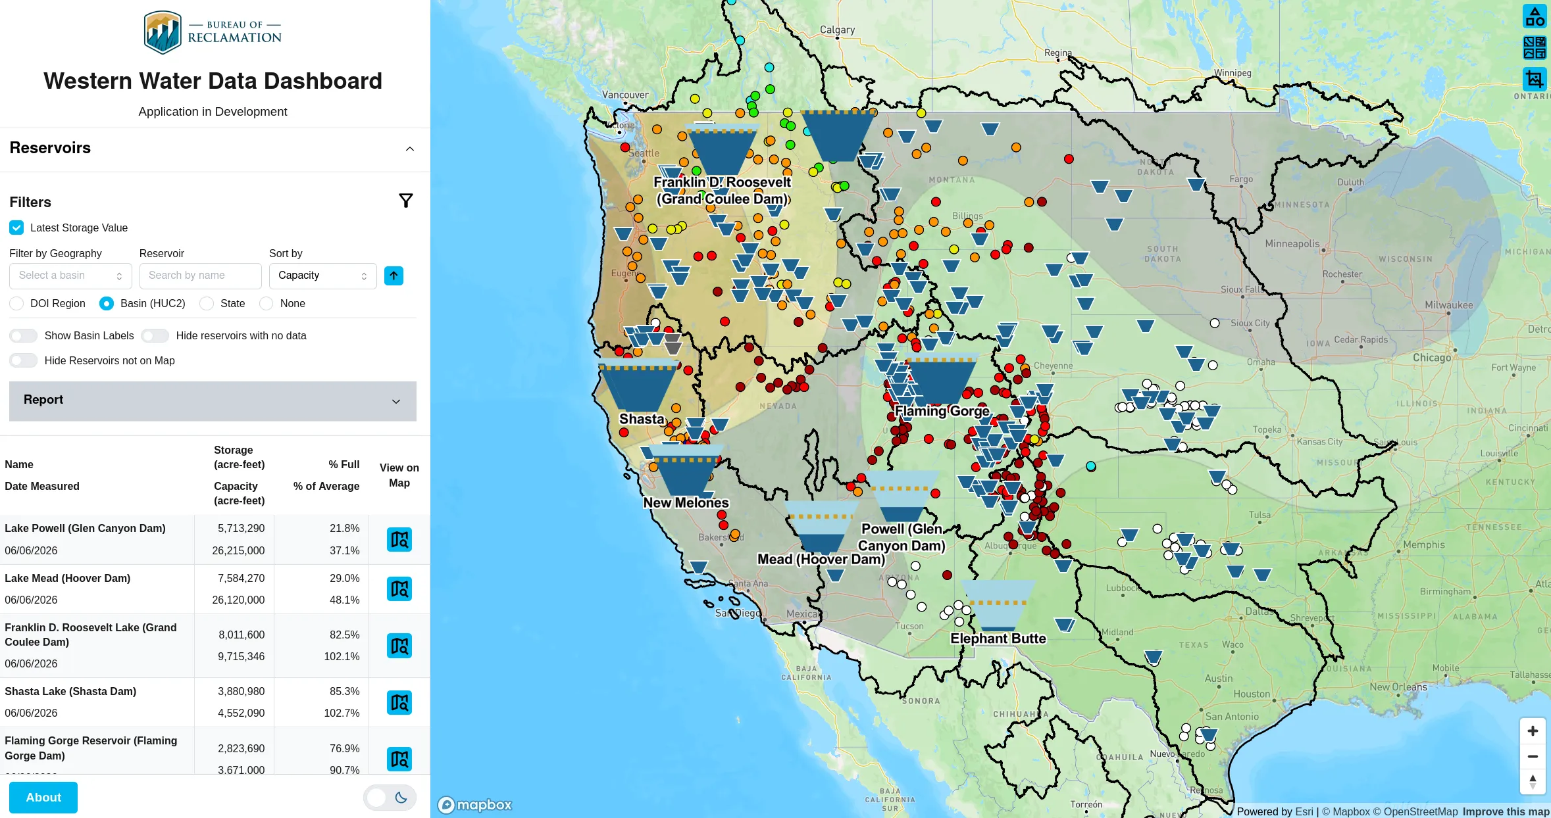This screenshot has height=818, width=1551.
Task: Click Franklin D. Roosevelt Lake row name
Action: click(x=91, y=635)
